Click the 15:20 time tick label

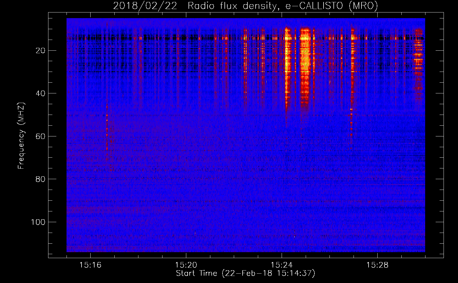tap(186, 265)
